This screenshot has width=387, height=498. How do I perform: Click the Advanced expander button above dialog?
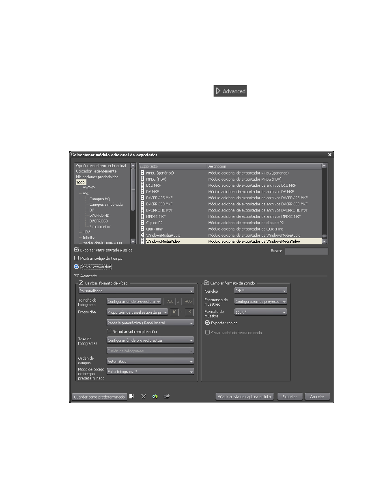(x=230, y=91)
